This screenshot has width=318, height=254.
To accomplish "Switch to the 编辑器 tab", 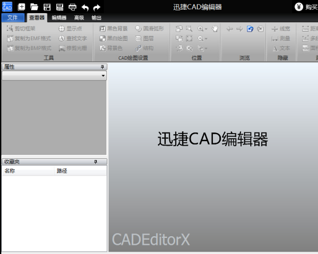I will point(59,18).
